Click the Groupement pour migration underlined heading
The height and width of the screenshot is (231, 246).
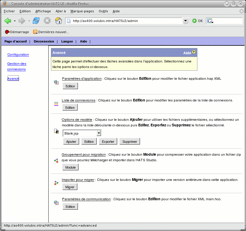pyautogui.click(x=84, y=154)
